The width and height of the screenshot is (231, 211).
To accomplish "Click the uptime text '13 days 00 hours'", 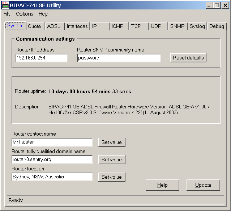I will (x=69, y=91).
